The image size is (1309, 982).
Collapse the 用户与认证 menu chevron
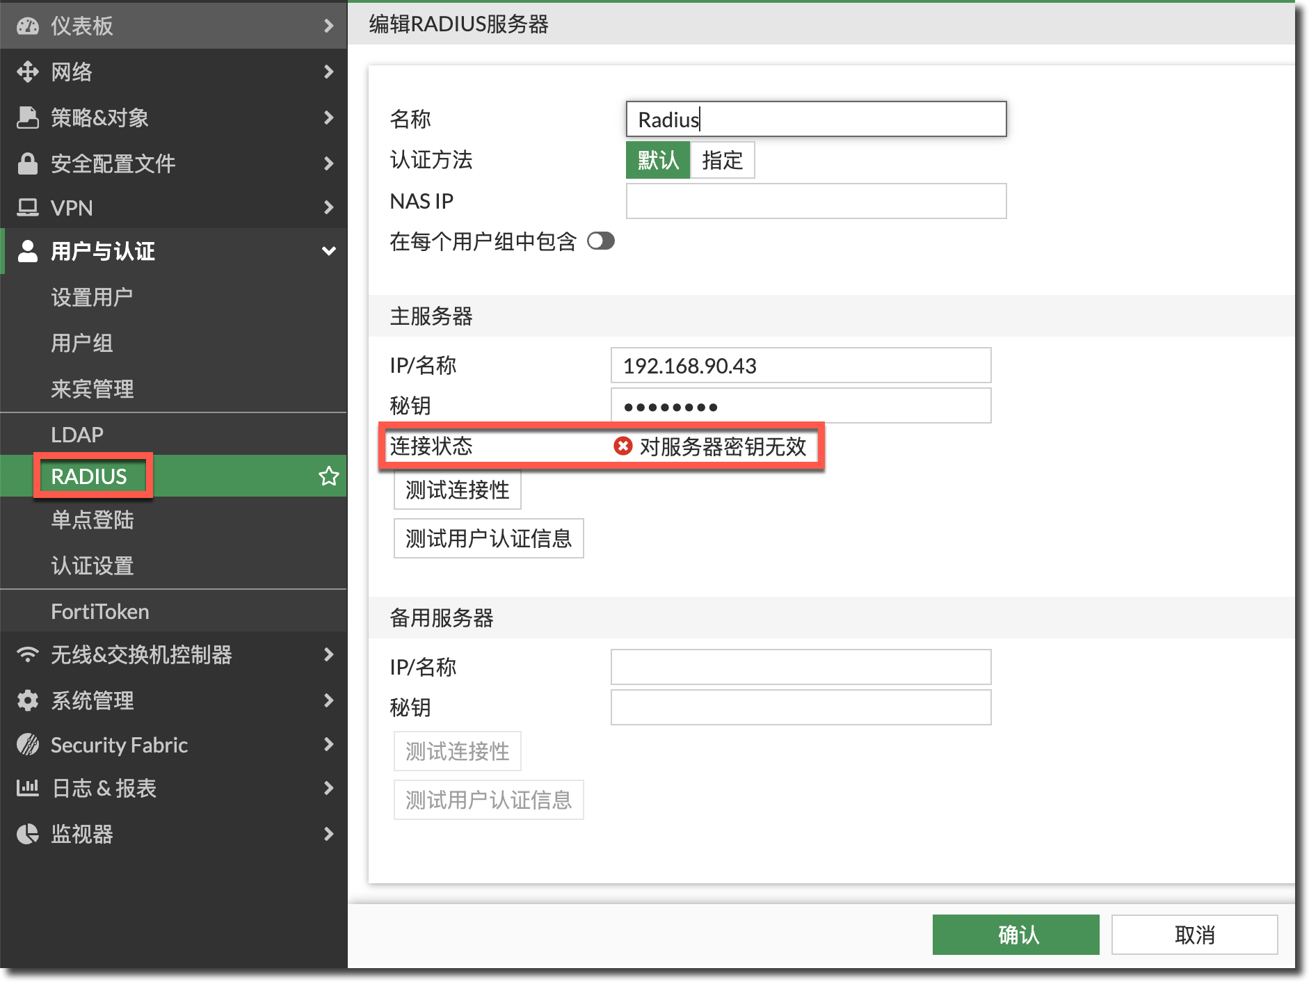coord(329,251)
